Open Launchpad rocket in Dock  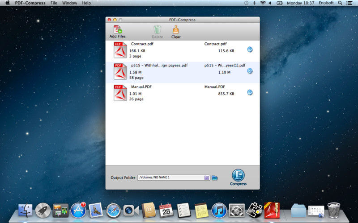click(x=43, y=210)
